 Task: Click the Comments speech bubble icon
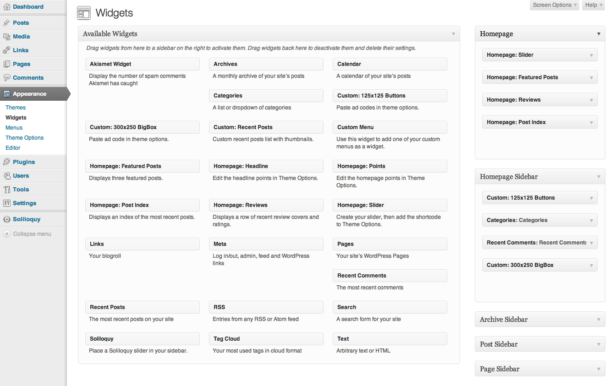click(x=6, y=78)
